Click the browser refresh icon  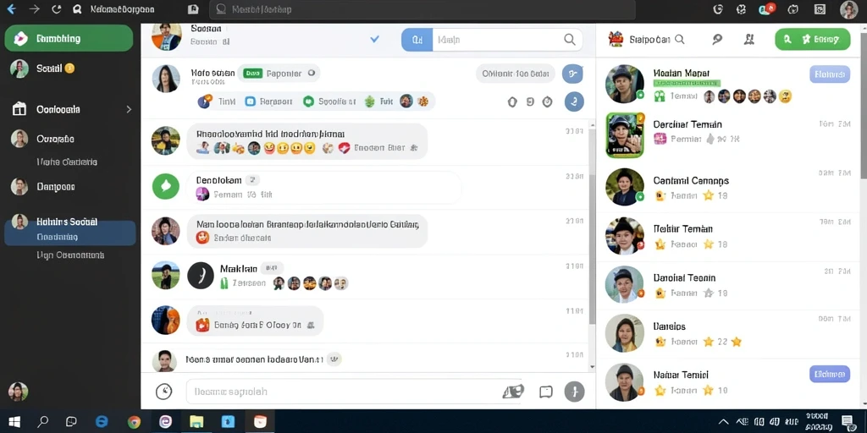click(x=56, y=9)
